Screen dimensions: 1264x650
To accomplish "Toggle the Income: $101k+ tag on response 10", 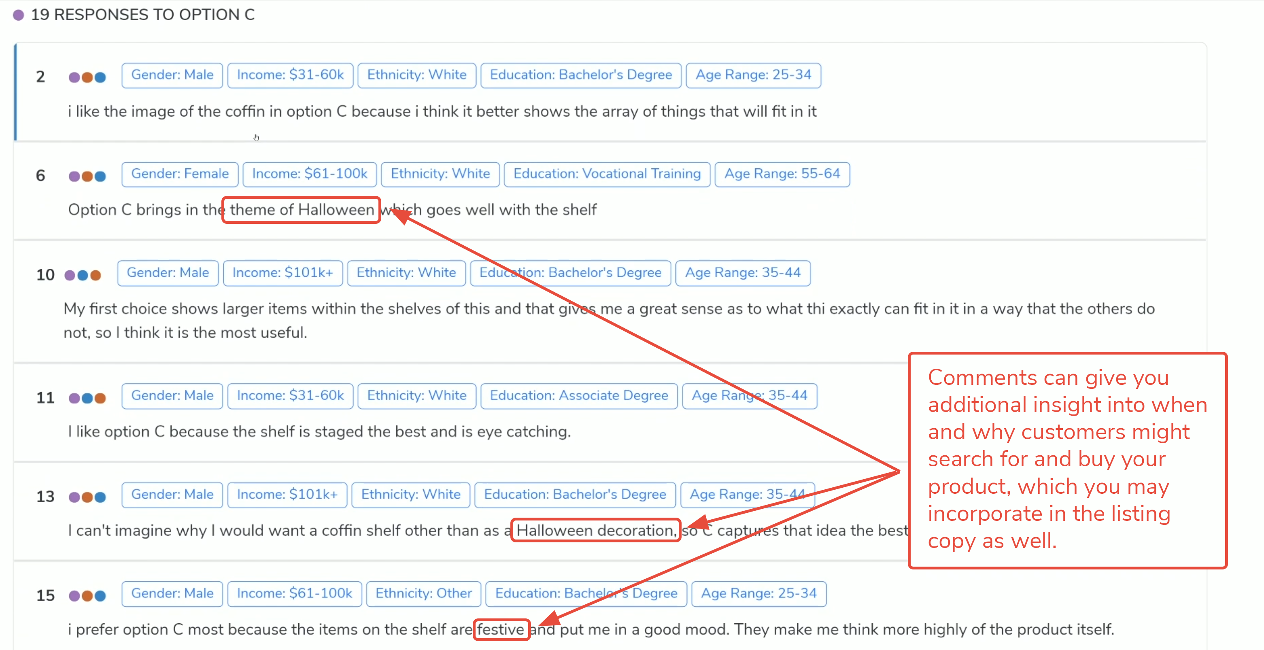I will [283, 273].
